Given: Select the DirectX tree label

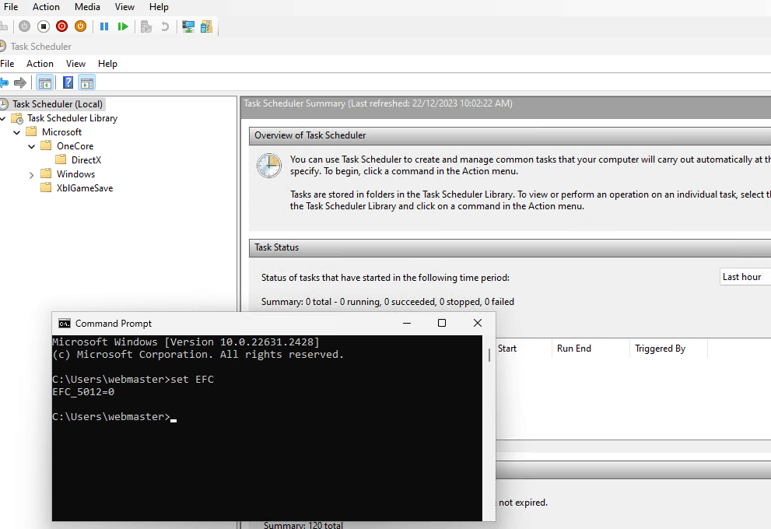Looking at the screenshot, I should [x=86, y=159].
